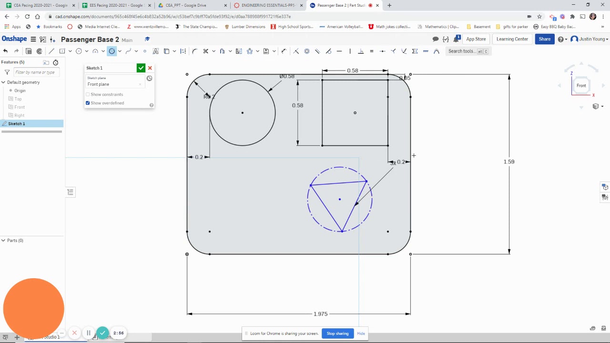Select the Dimension tool
The image size is (610, 343).
284,51
